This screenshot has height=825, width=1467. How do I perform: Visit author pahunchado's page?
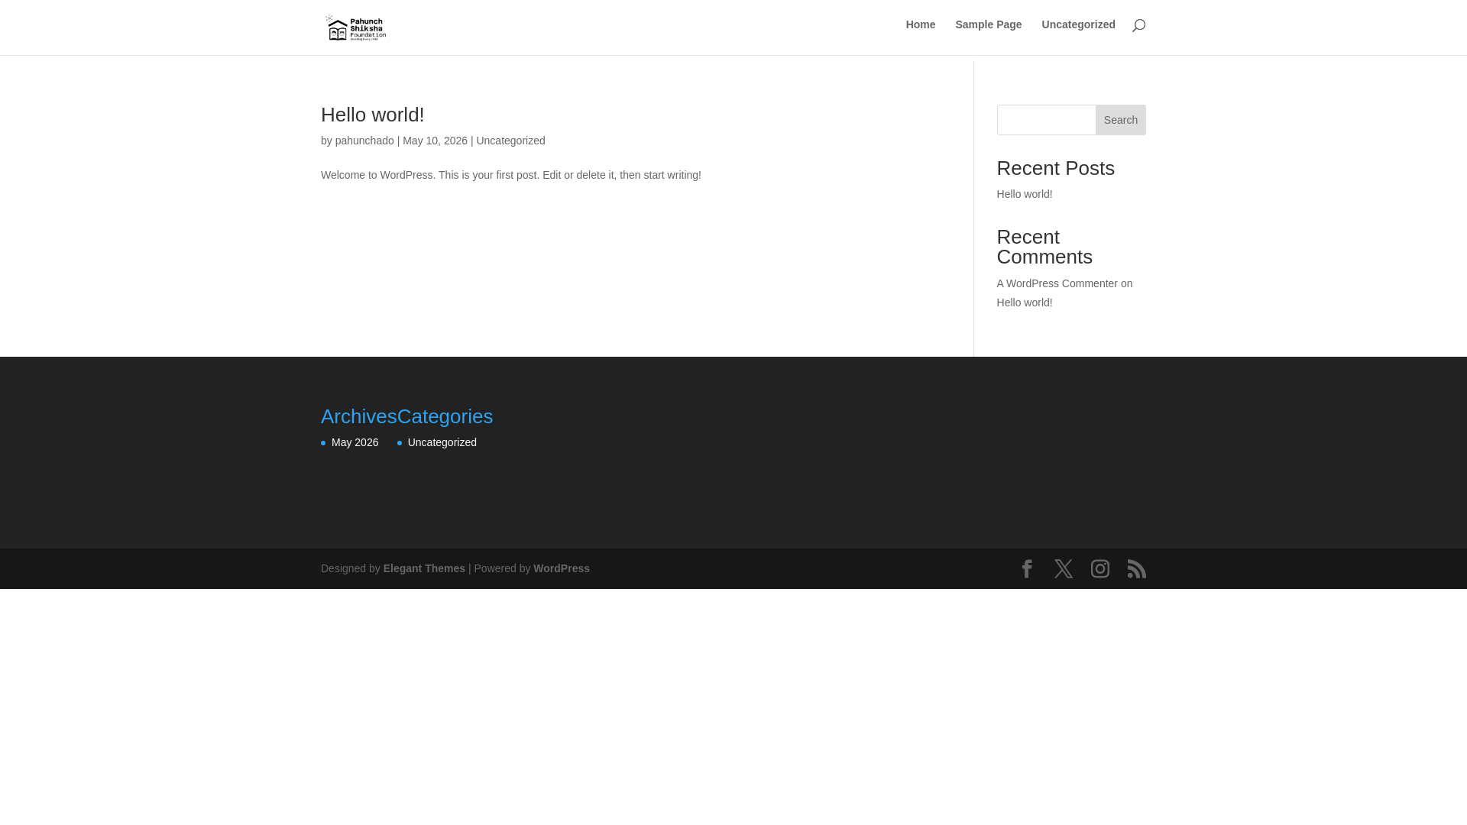coord(364,141)
